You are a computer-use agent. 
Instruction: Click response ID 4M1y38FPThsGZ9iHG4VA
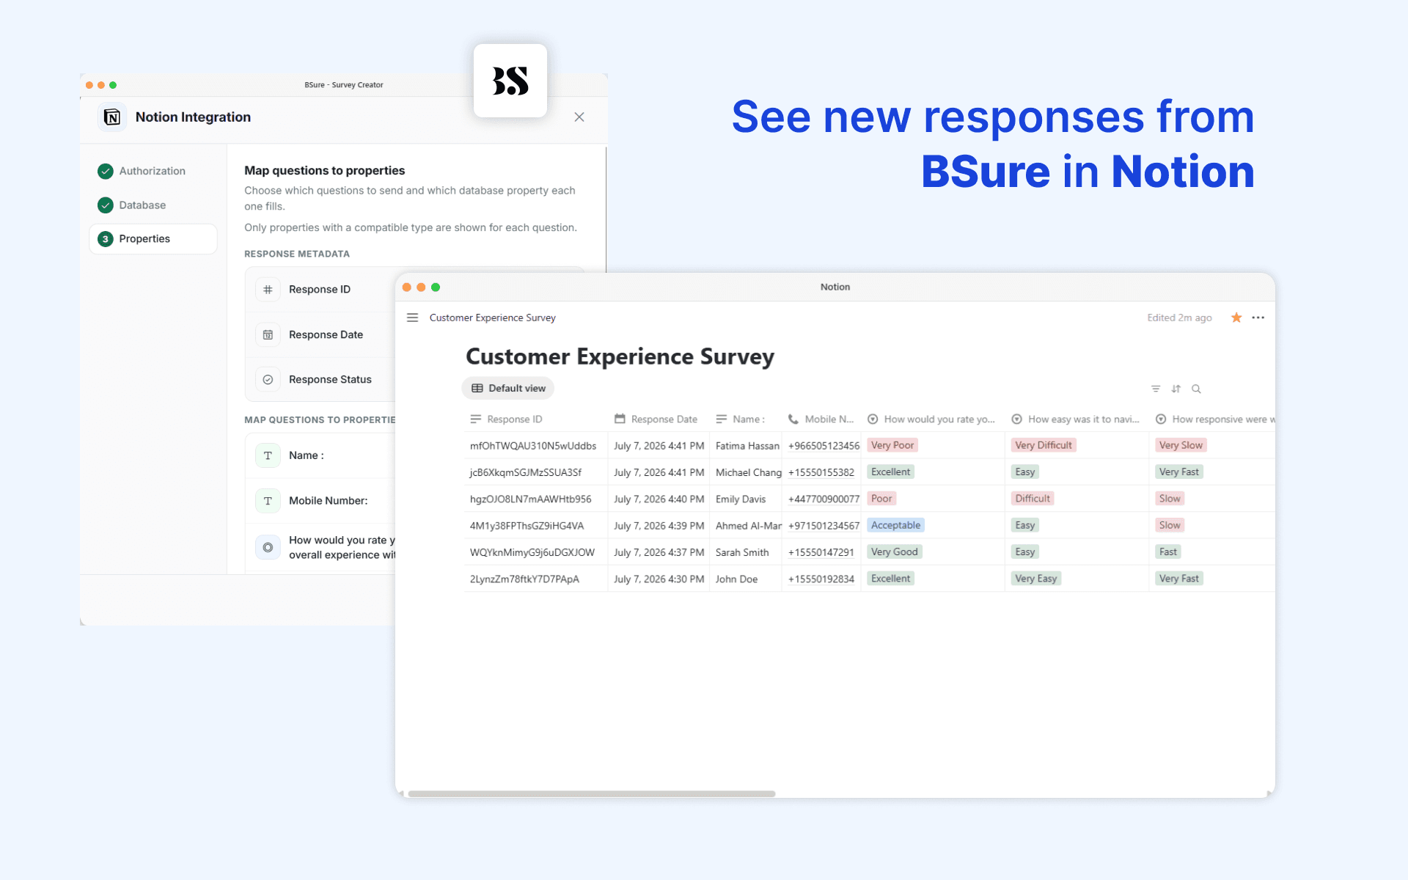(x=527, y=526)
